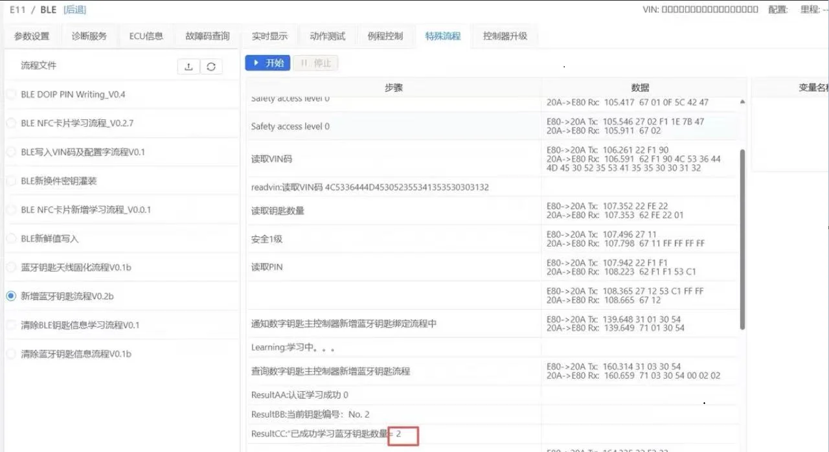Click the 后退 back link
This screenshot has height=452, width=829.
tap(75, 10)
